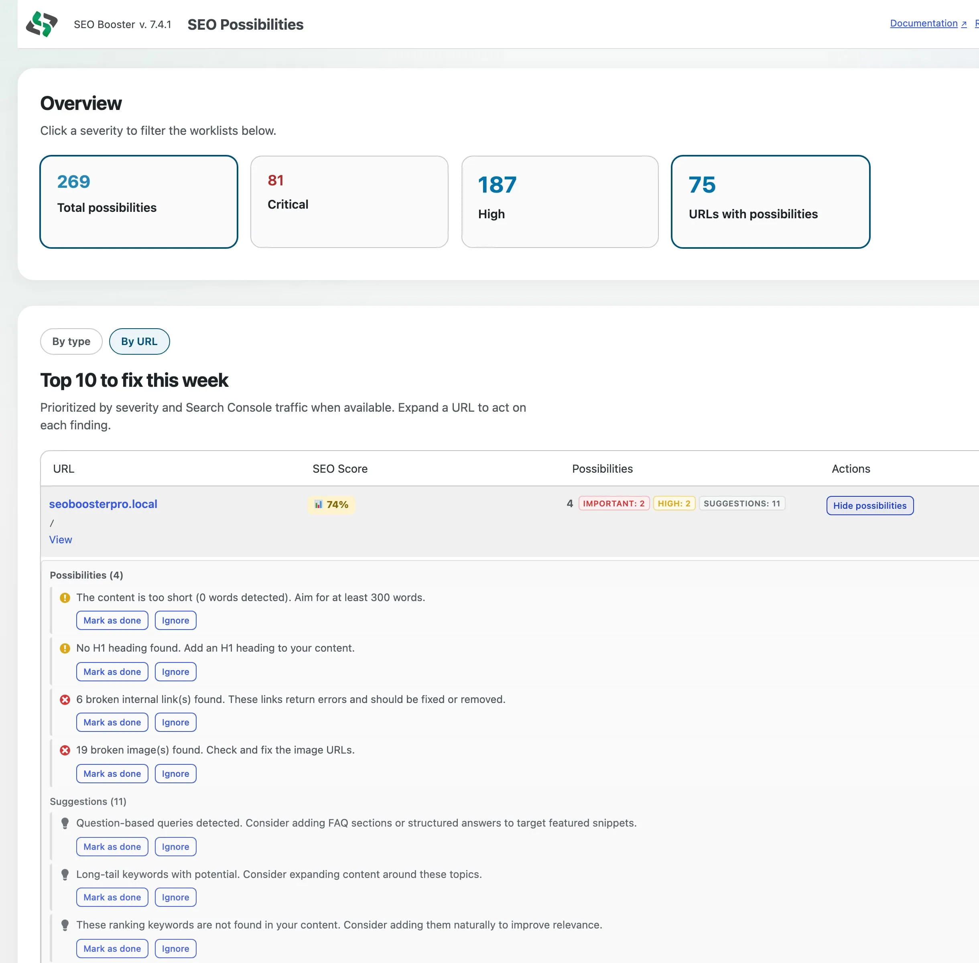The height and width of the screenshot is (963, 979).
Task: Collapse findings with Hide possibilities button
Action: click(x=870, y=506)
